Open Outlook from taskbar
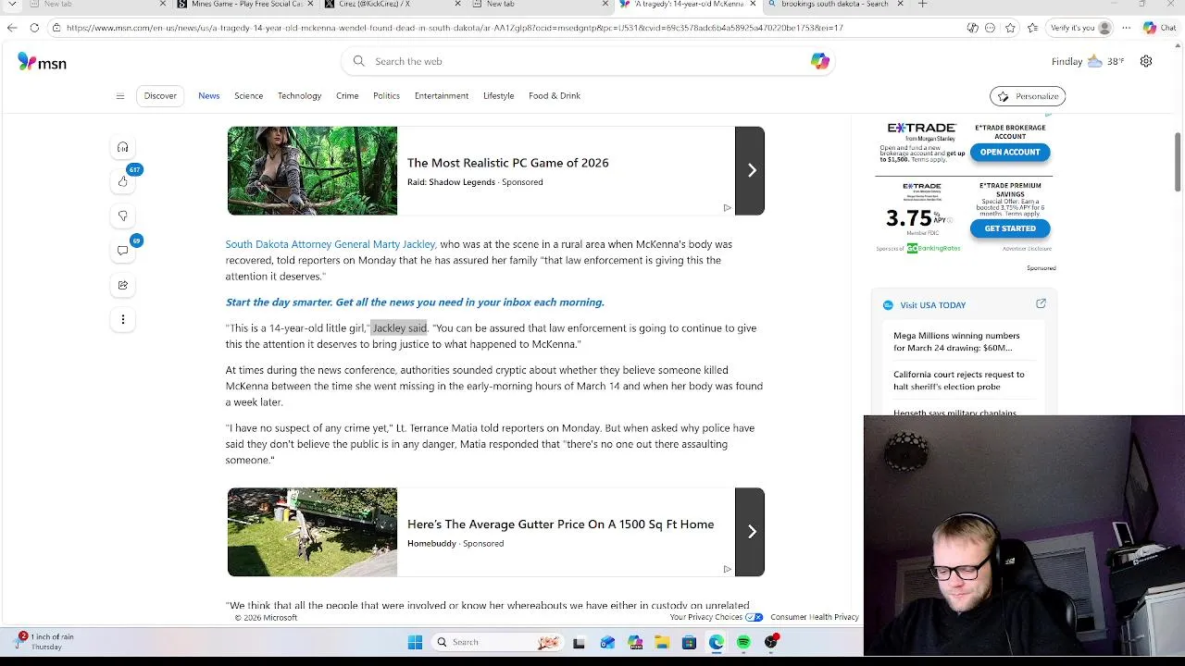Viewport: 1185px width, 666px height. coord(607,642)
